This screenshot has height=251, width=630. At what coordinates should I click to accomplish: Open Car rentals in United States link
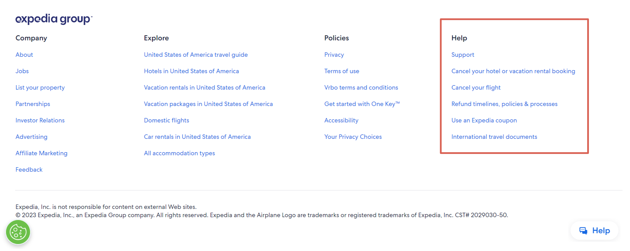click(197, 137)
